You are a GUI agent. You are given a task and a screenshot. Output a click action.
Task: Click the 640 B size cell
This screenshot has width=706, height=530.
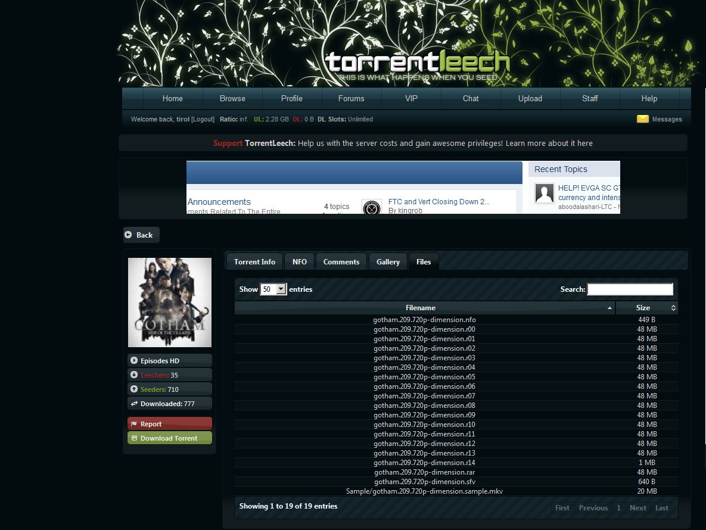click(x=646, y=481)
